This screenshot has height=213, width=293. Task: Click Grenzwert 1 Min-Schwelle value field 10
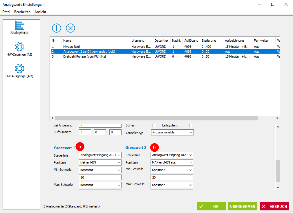pyautogui.click(x=100, y=177)
